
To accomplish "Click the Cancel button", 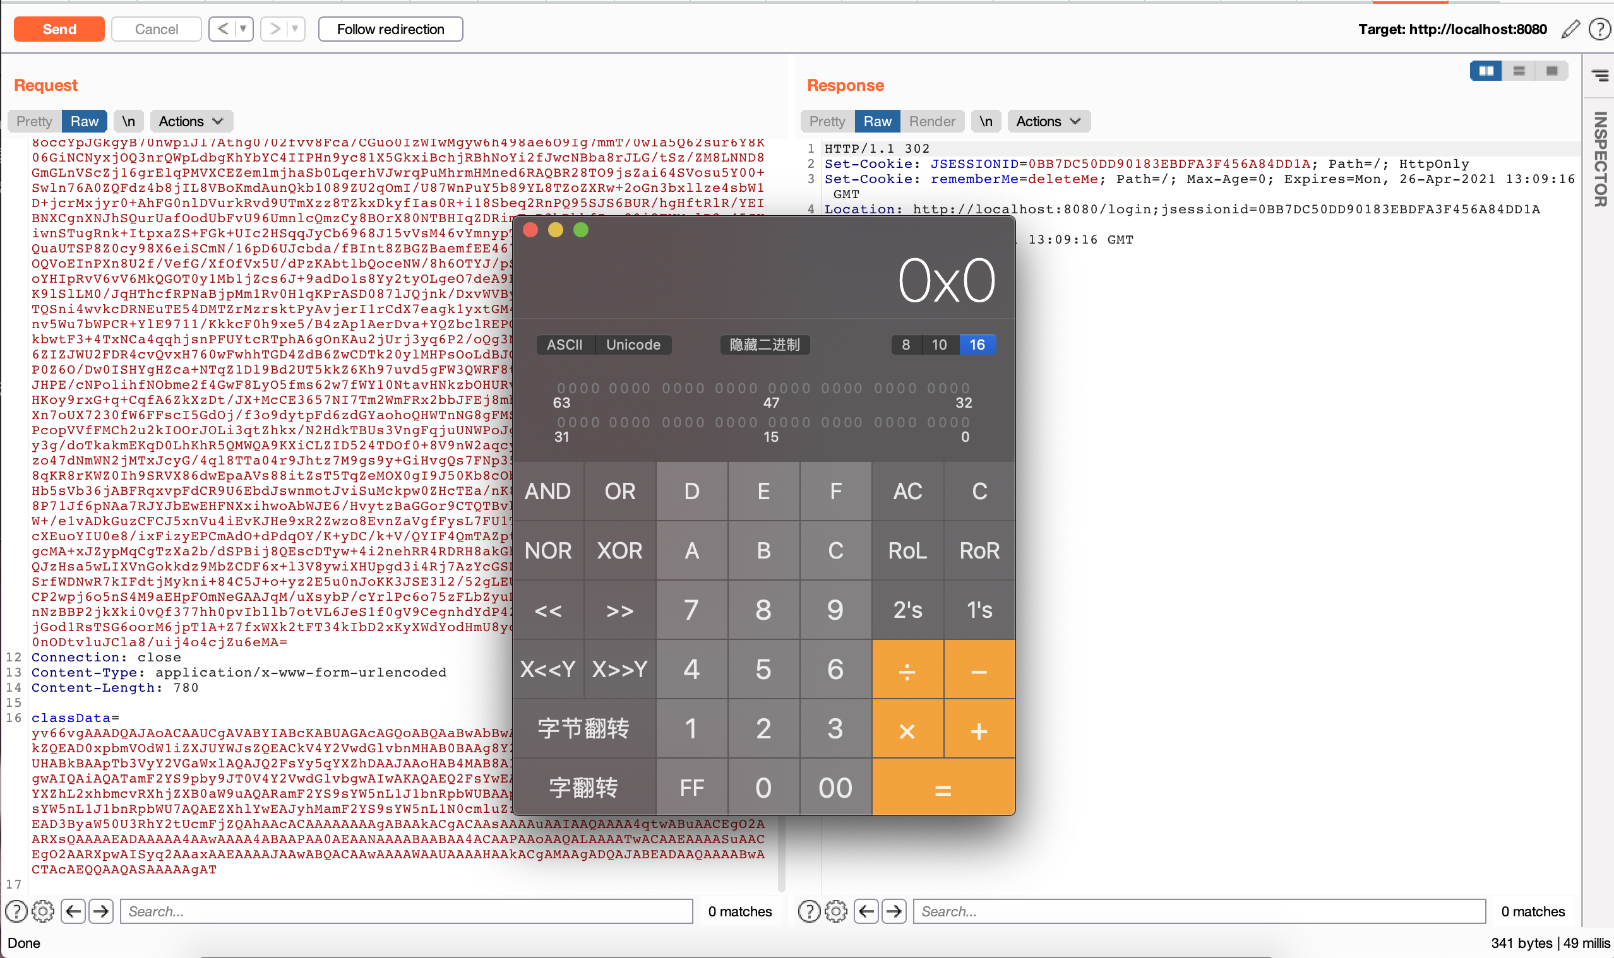I will click(x=157, y=29).
